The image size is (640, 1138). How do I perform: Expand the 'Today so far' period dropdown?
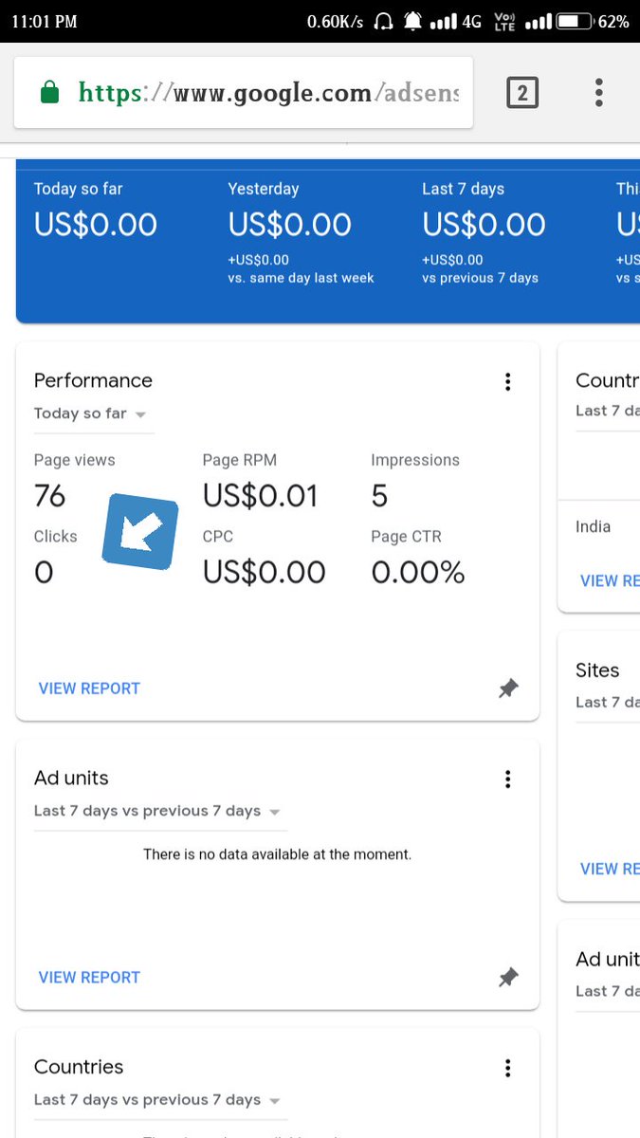(x=93, y=414)
